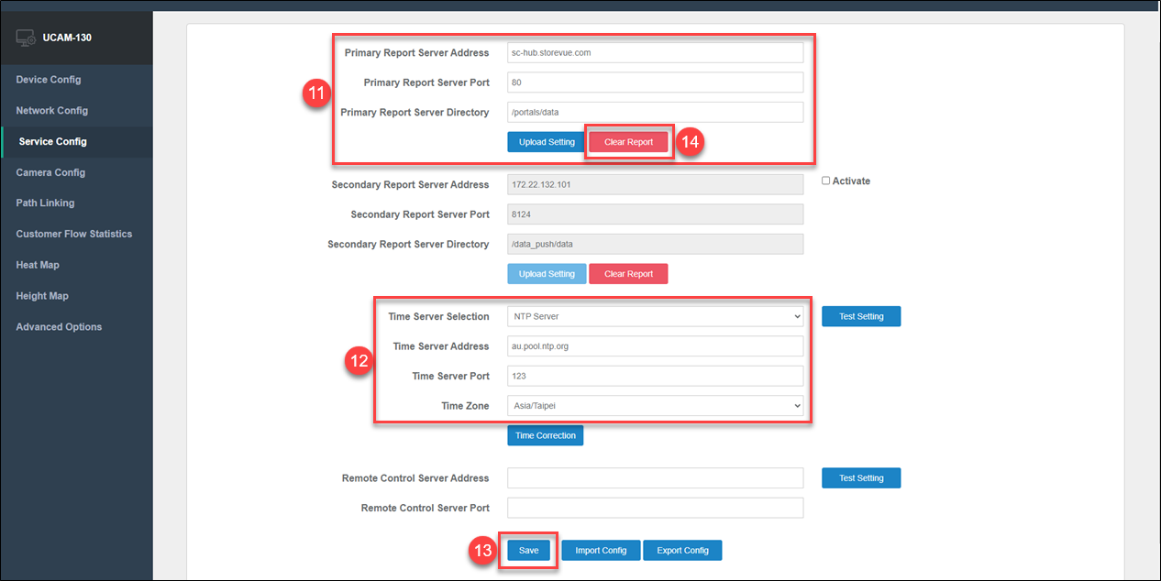The height and width of the screenshot is (581, 1161).
Task: Click primary server Clear Report button
Action: [x=628, y=142]
